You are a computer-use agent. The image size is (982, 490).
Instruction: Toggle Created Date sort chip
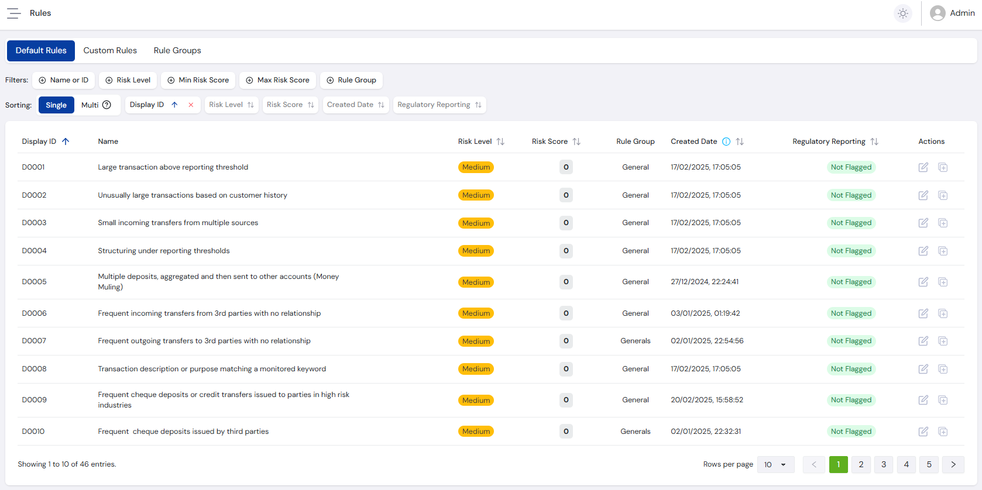[356, 105]
